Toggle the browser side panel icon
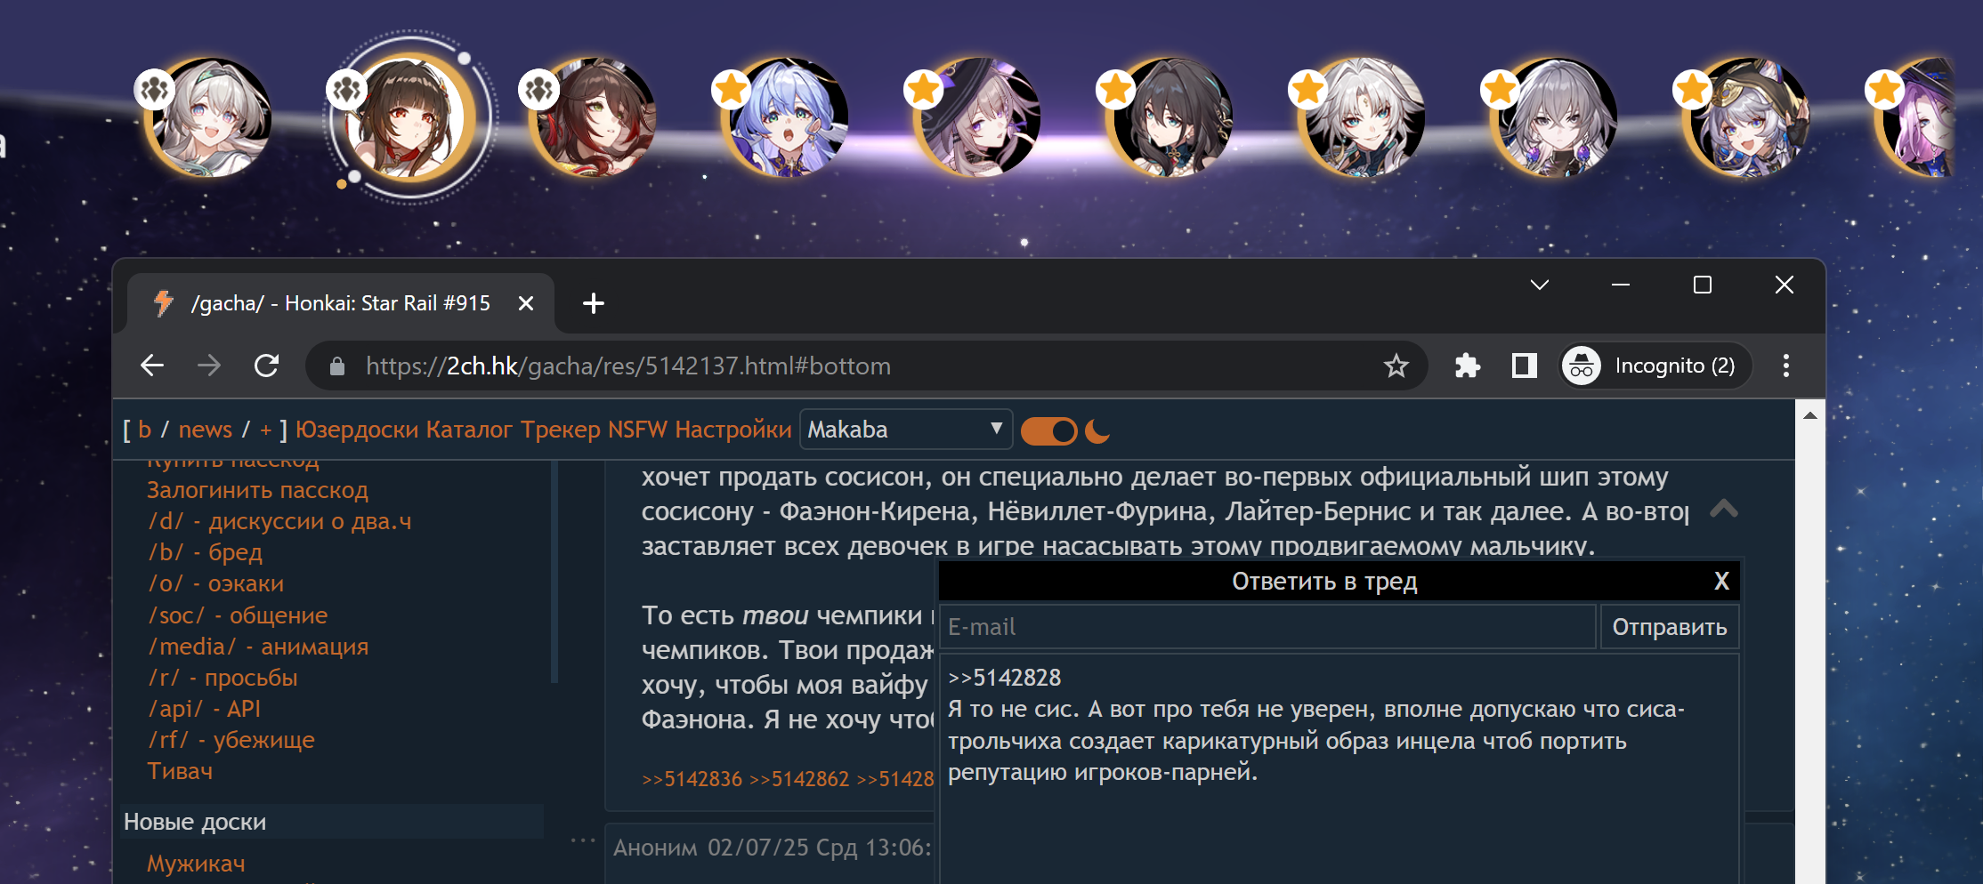This screenshot has width=1983, height=884. click(1524, 366)
